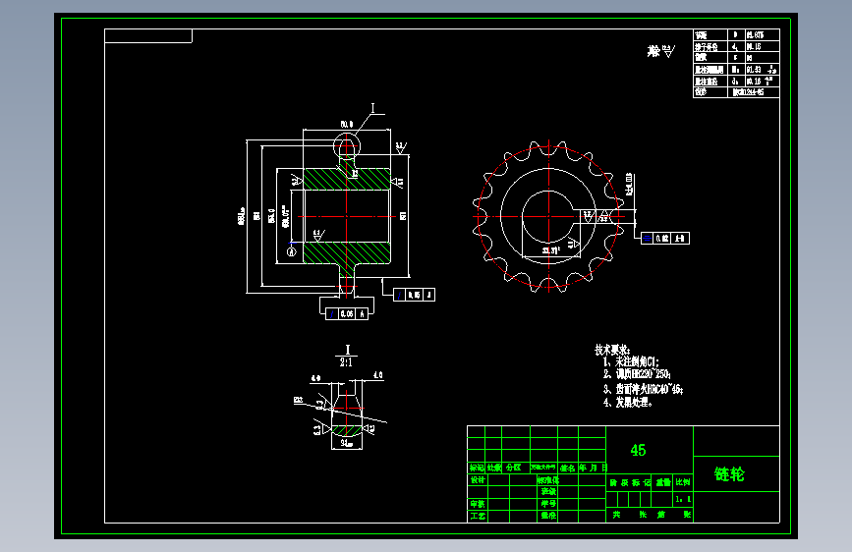Viewport: 852px width, 552px height.
Task: Select the 1:1 scale cell in title block
Action: [x=683, y=499]
